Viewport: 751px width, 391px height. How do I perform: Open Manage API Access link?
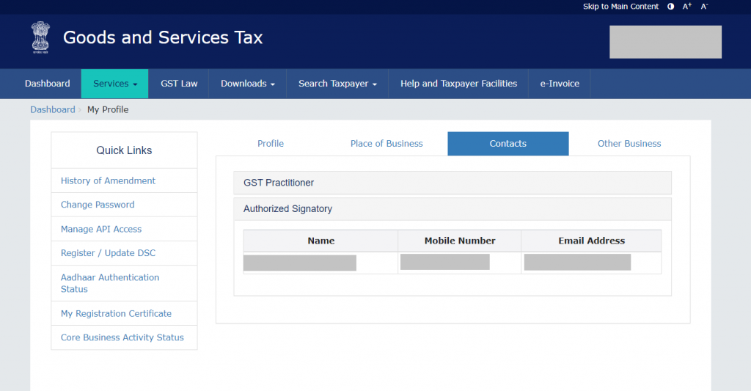[101, 229]
